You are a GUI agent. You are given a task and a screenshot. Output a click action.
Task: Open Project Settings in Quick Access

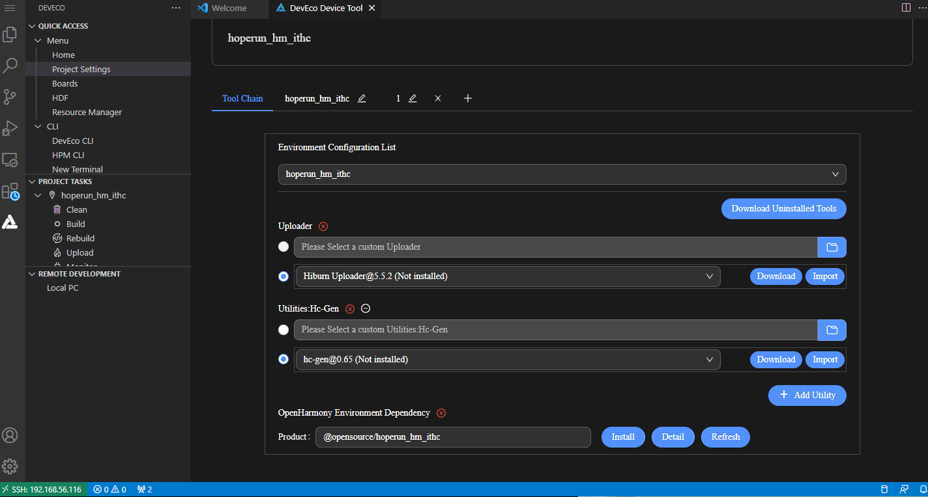81,69
